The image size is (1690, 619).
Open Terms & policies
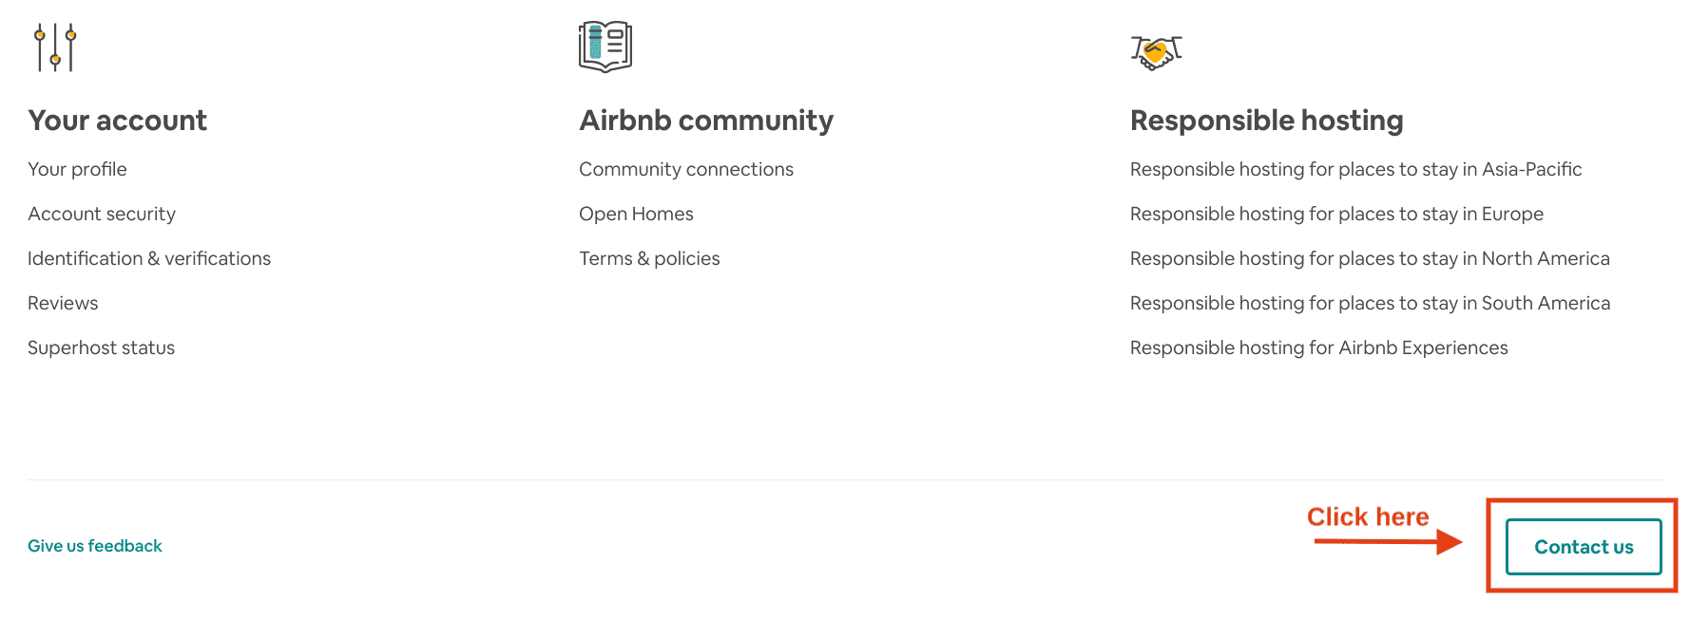tap(648, 257)
